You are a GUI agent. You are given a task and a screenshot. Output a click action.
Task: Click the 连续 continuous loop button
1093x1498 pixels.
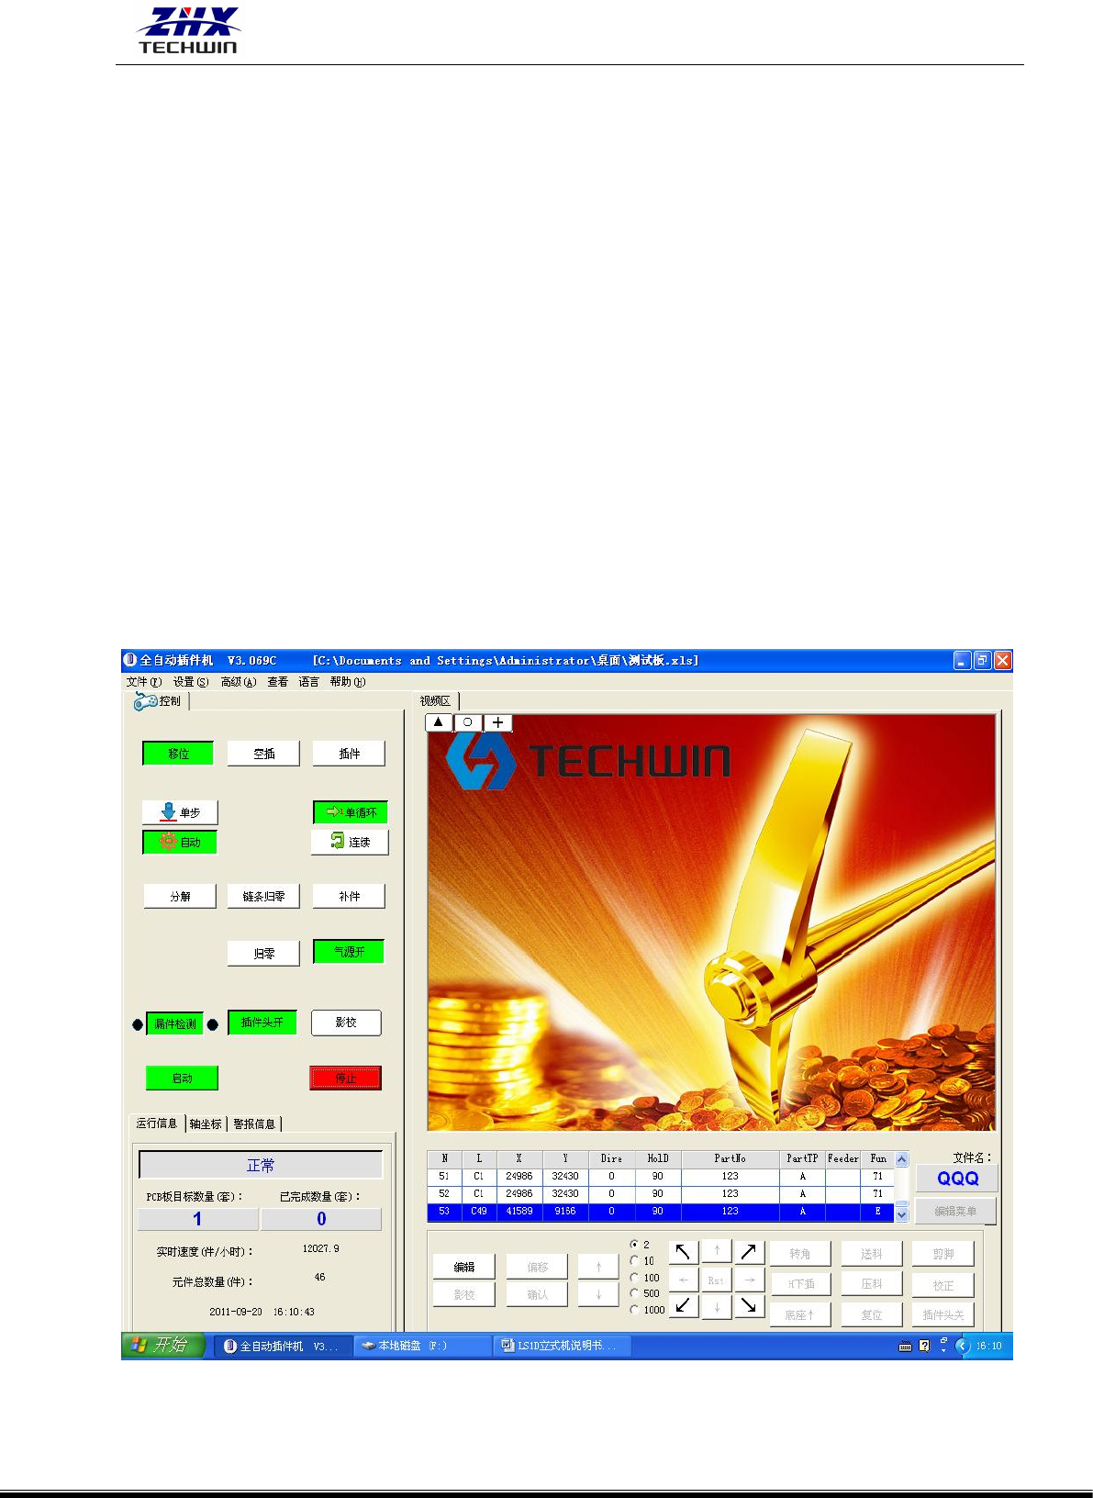pyautogui.click(x=351, y=842)
